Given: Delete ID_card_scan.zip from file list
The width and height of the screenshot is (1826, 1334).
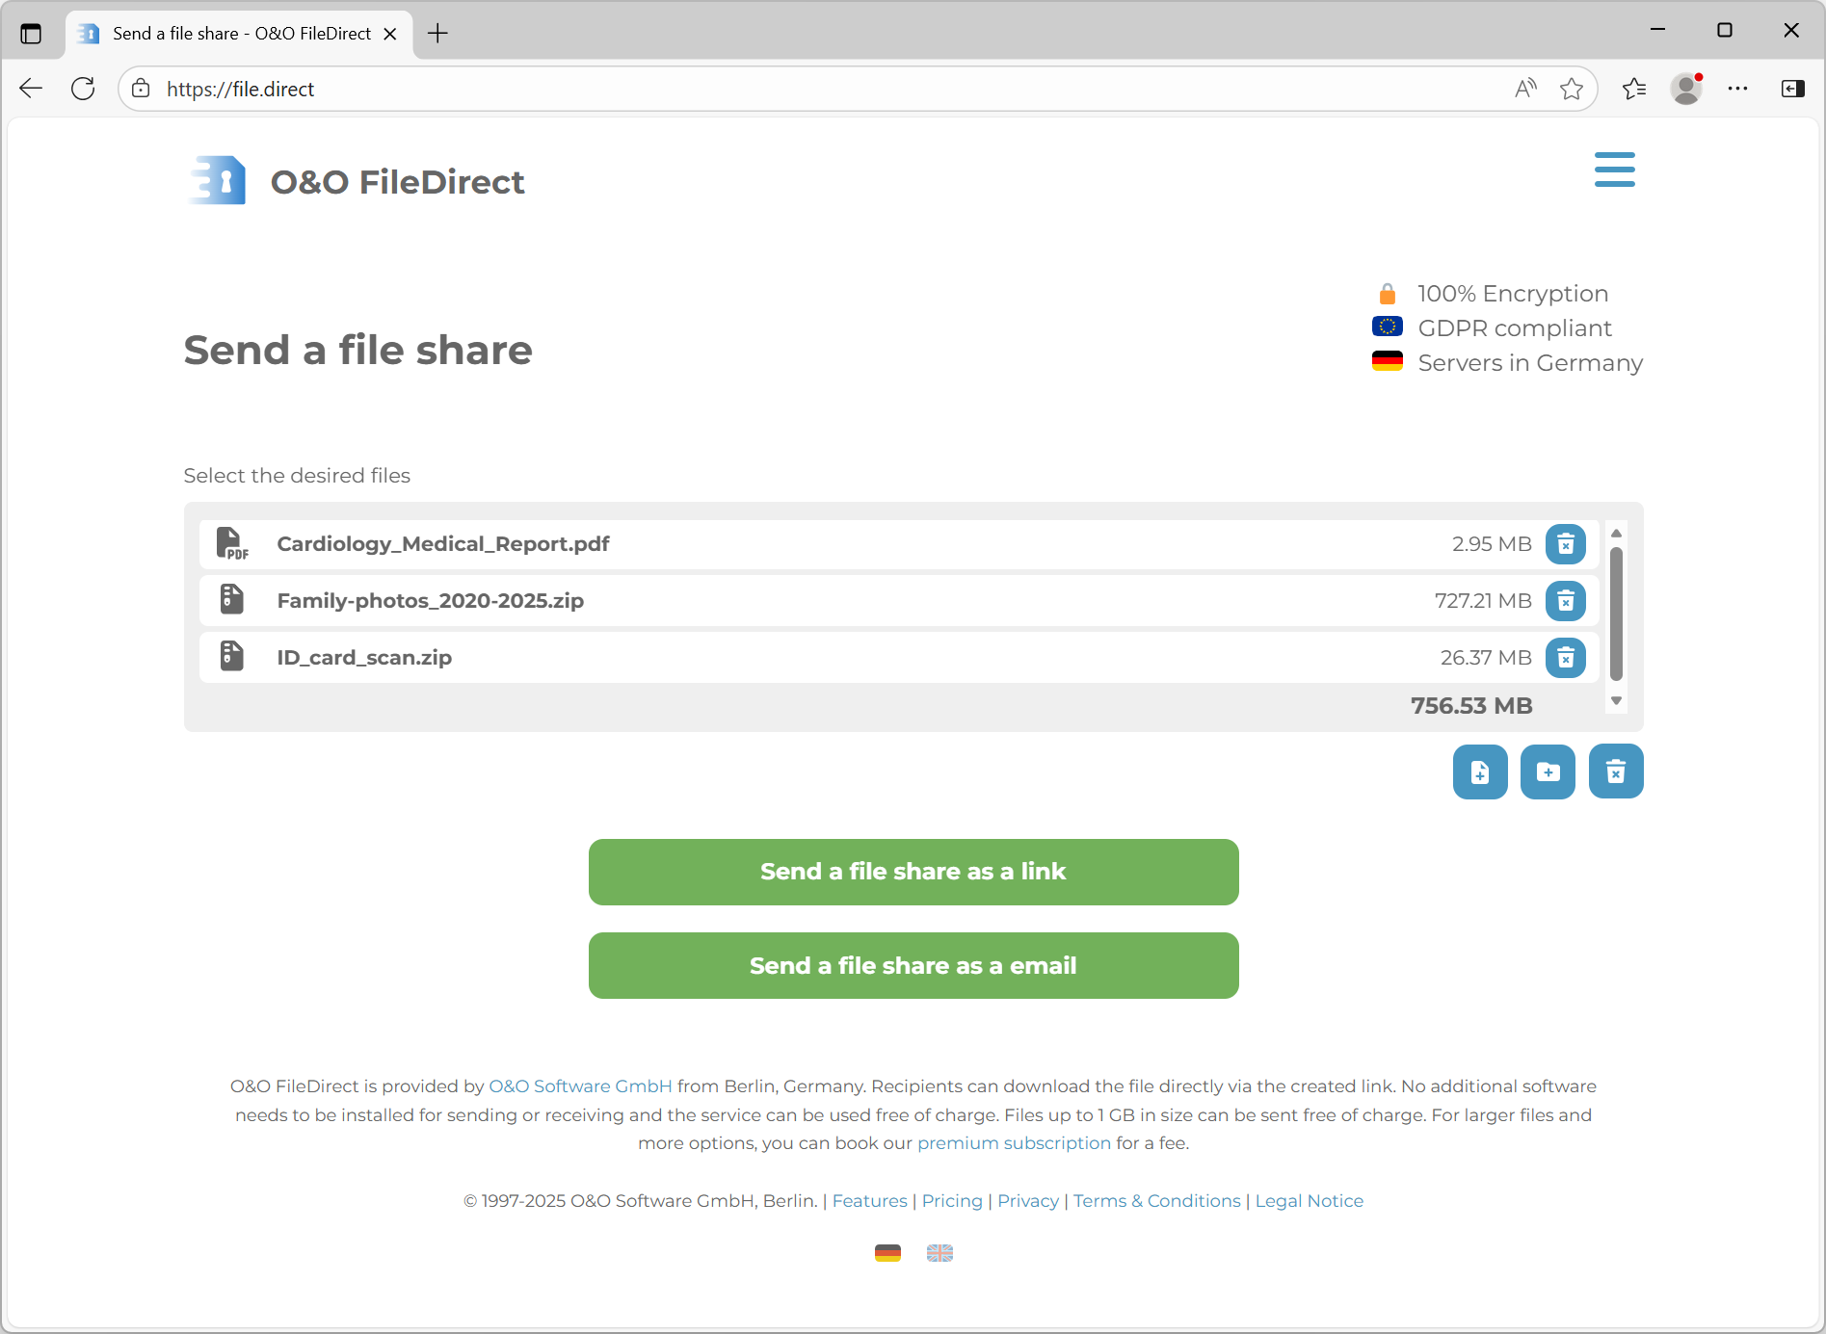Looking at the screenshot, I should [1565, 658].
